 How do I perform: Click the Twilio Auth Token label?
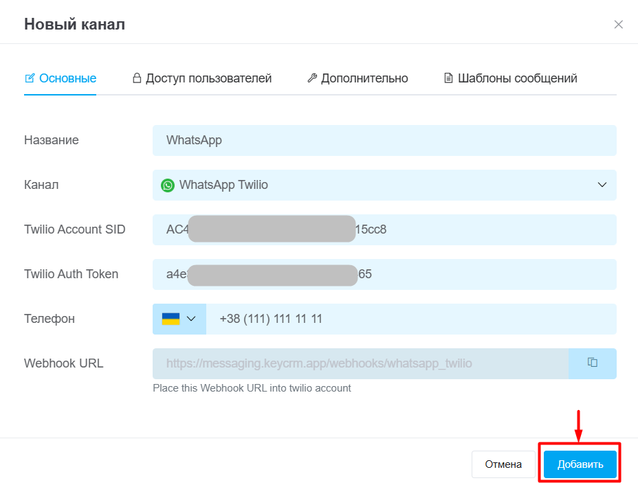point(71,274)
